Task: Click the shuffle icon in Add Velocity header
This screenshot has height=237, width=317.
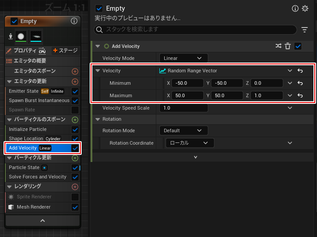Action: pyautogui.click(x=278, y=46)
